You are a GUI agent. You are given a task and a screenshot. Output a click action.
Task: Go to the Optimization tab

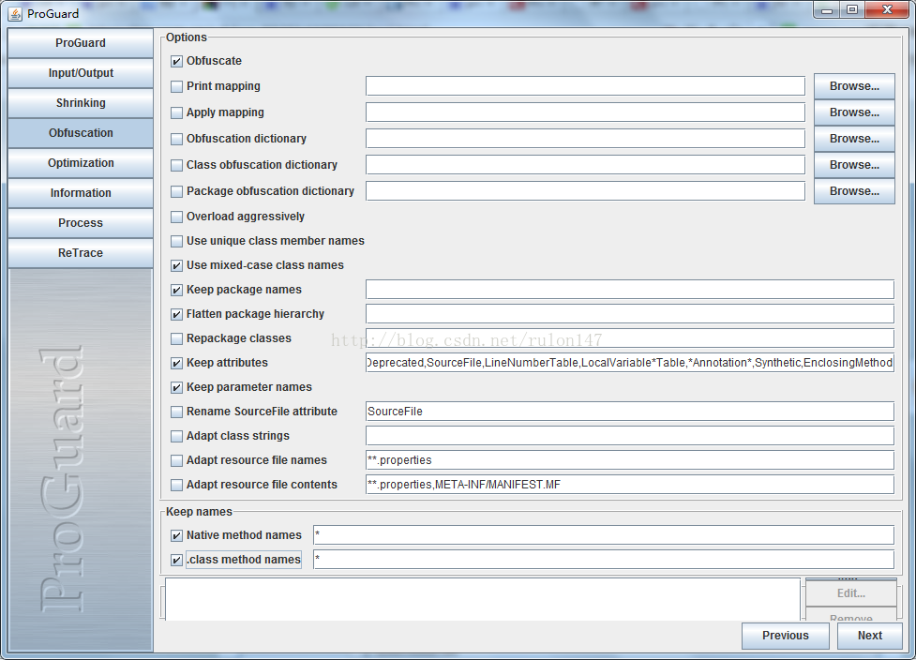pos(81,163)
